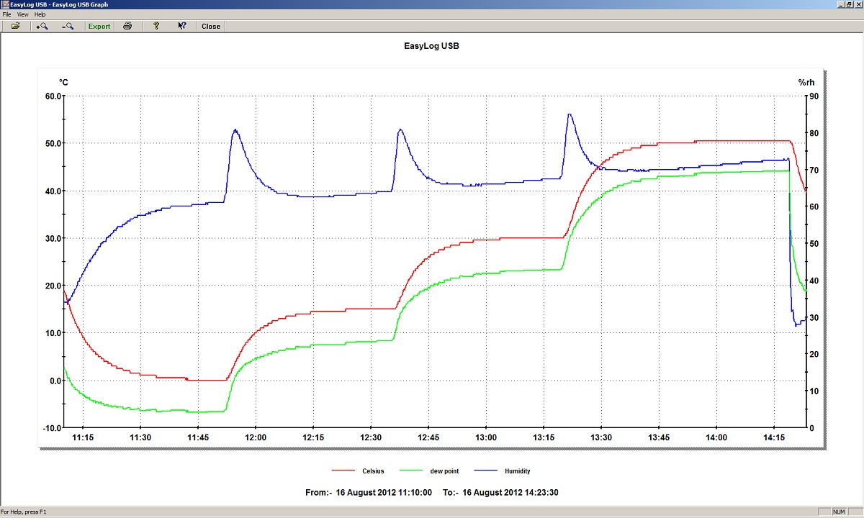The height and width of the screenshot is (518, 864).
Task: Print the graph with the printer icon
Action: [x=127, y=26]
